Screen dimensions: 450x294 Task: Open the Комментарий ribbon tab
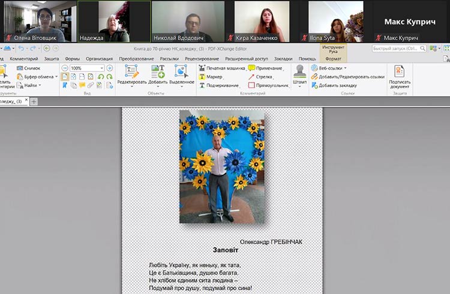coord(24,59)
